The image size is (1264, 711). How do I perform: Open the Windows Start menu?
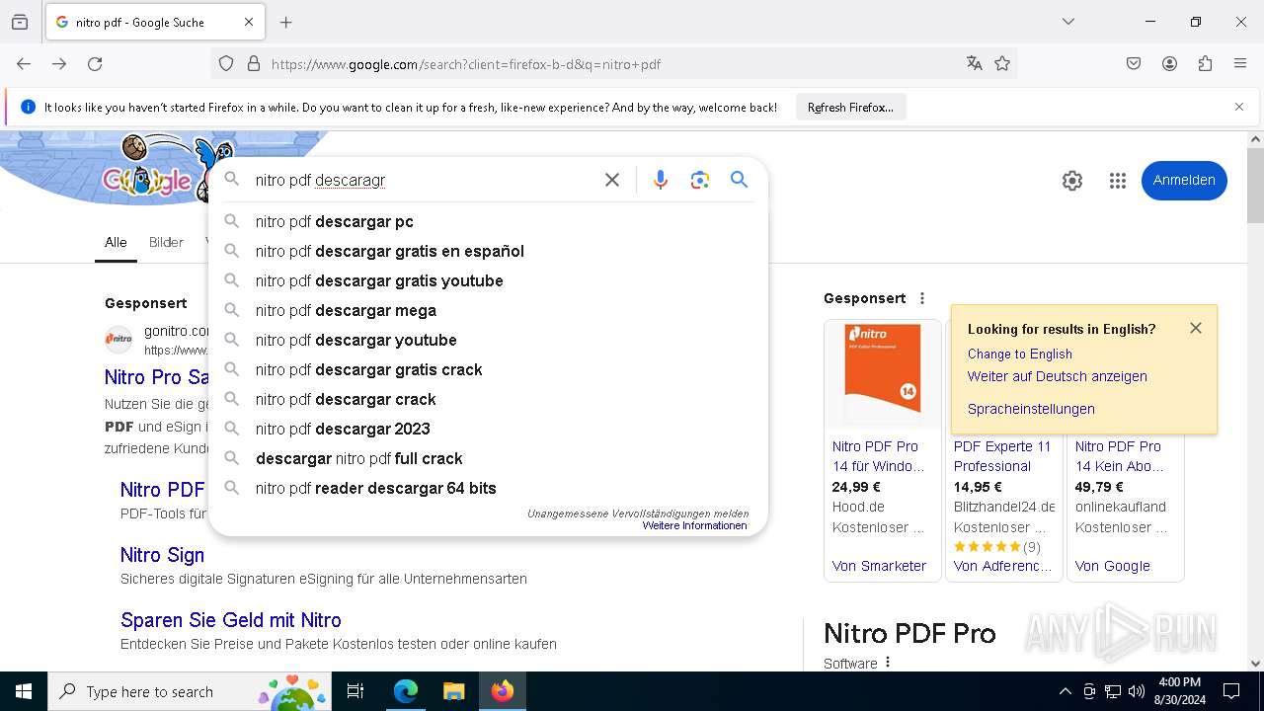pyautogui.click(x=24, y=691)
